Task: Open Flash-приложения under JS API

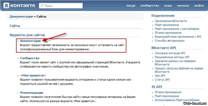Action: click(167, 96)
